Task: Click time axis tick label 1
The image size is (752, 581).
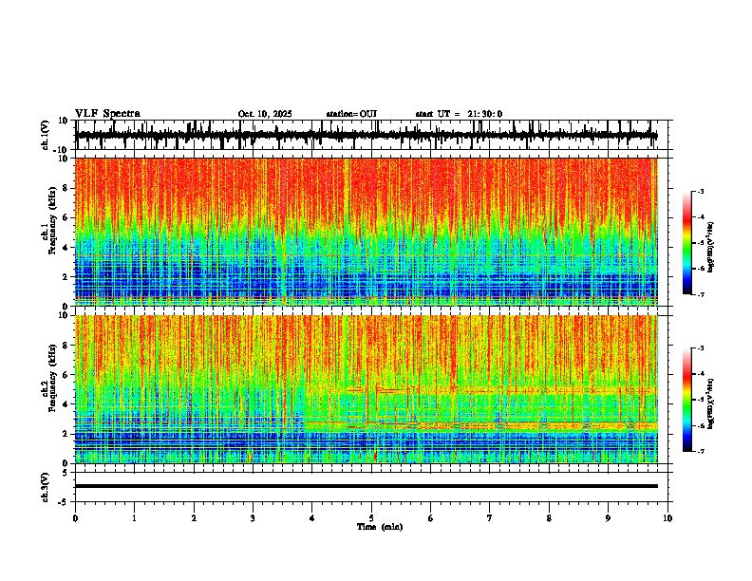Action: point(134,518)
